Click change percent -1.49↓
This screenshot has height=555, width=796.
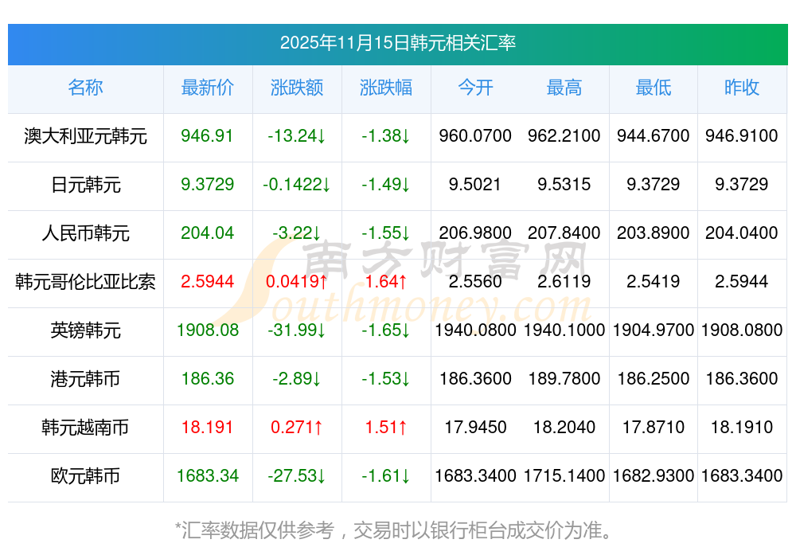click(386, 184)
